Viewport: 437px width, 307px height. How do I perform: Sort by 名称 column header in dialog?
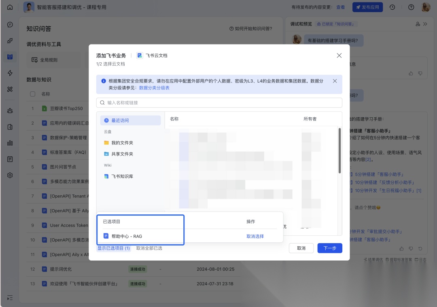[174, 119]
